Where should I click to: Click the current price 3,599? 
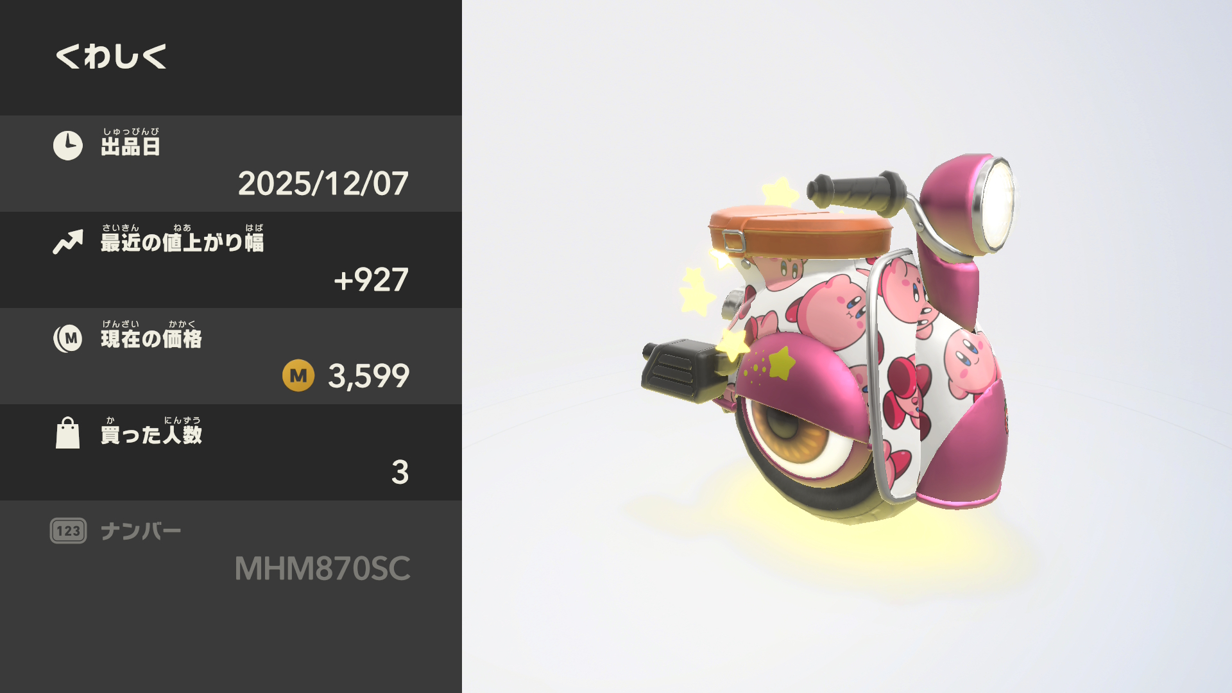pyautogui.click(x=369, y=376)
